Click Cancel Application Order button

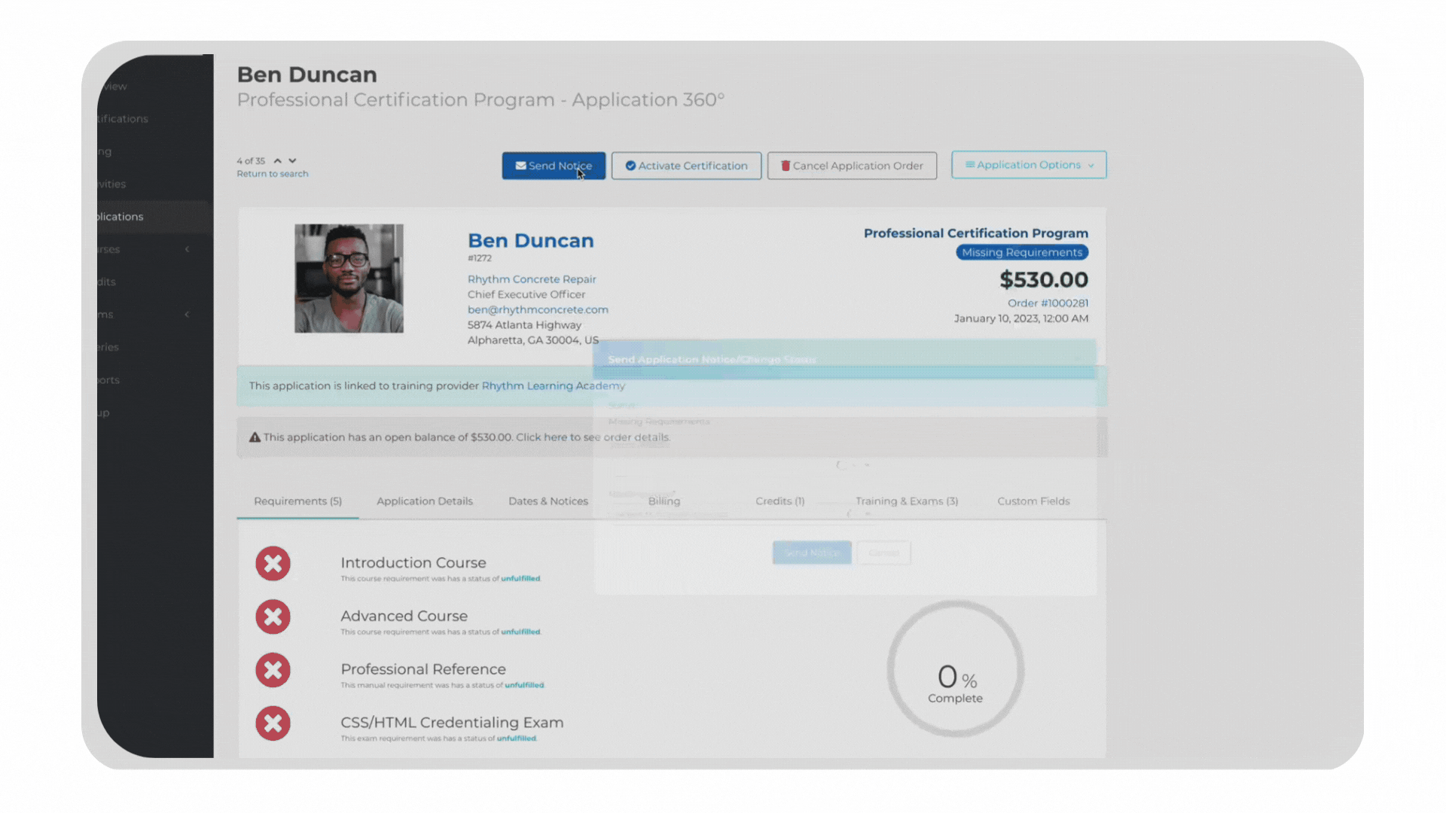(x=852, y=166)
